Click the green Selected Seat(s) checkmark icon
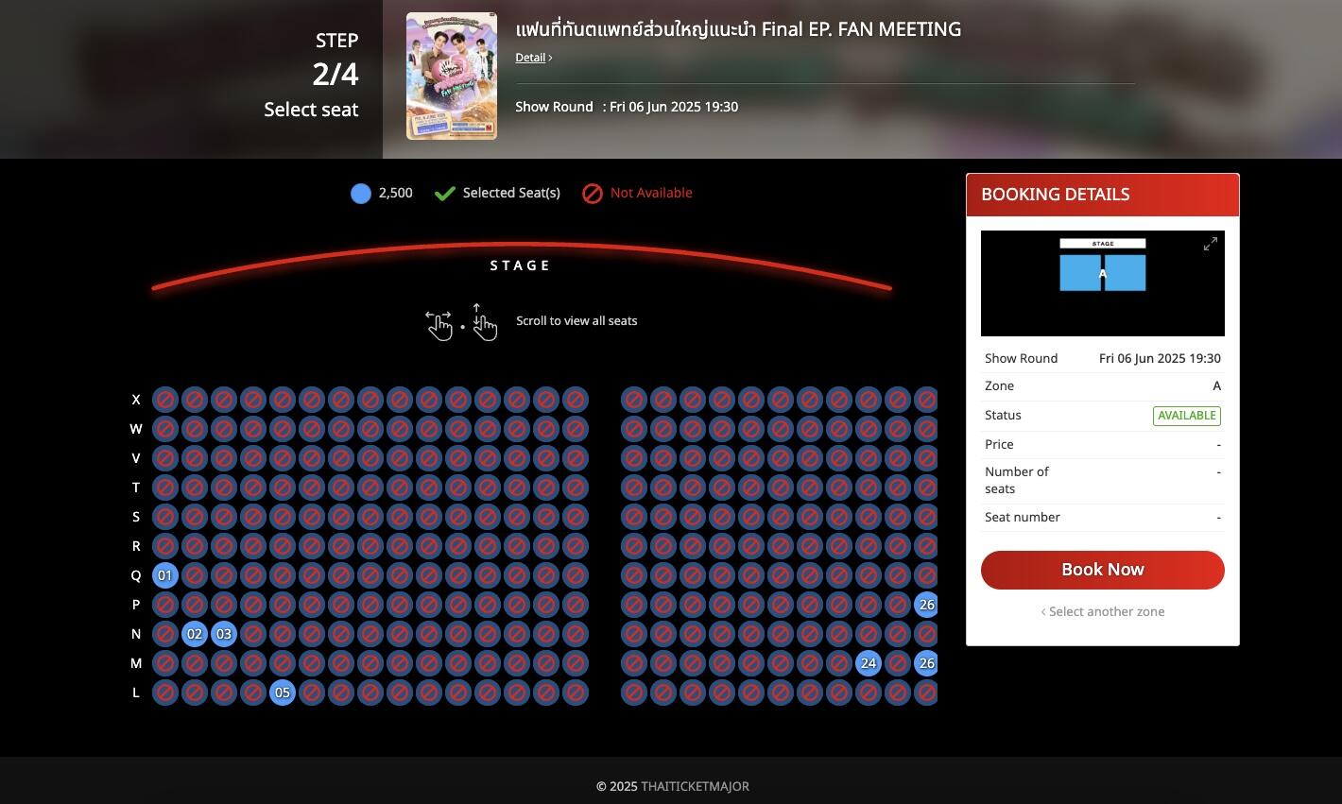The height and width of the screenshot is (804, 1342). point(445,194)
